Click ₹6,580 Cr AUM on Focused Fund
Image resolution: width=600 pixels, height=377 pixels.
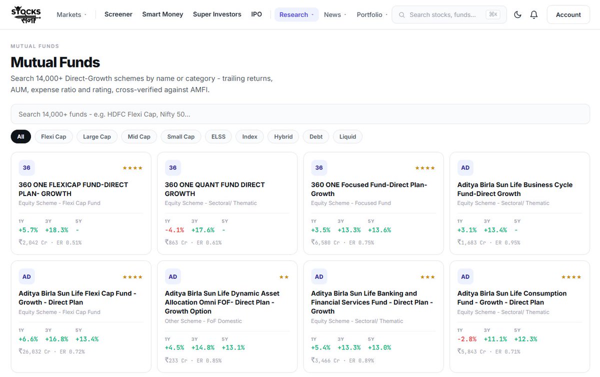point(325,242)
